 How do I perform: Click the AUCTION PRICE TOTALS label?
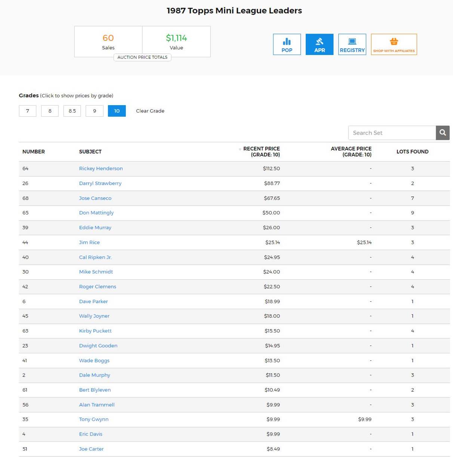click(142, 57)
